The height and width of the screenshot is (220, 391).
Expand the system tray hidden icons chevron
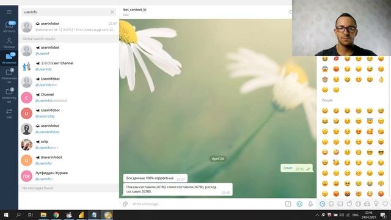(x=317, y=215)
